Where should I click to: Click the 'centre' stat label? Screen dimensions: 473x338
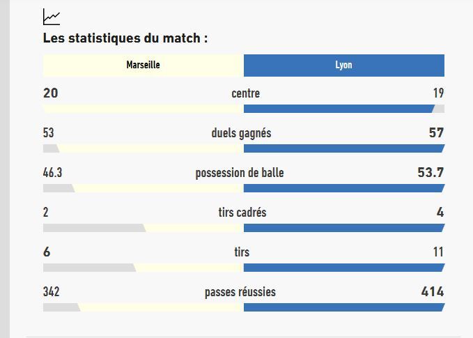click(x=245, y=93)
